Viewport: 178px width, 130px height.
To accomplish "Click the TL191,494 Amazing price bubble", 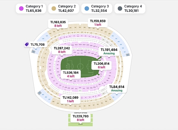I will coord(109,51).
